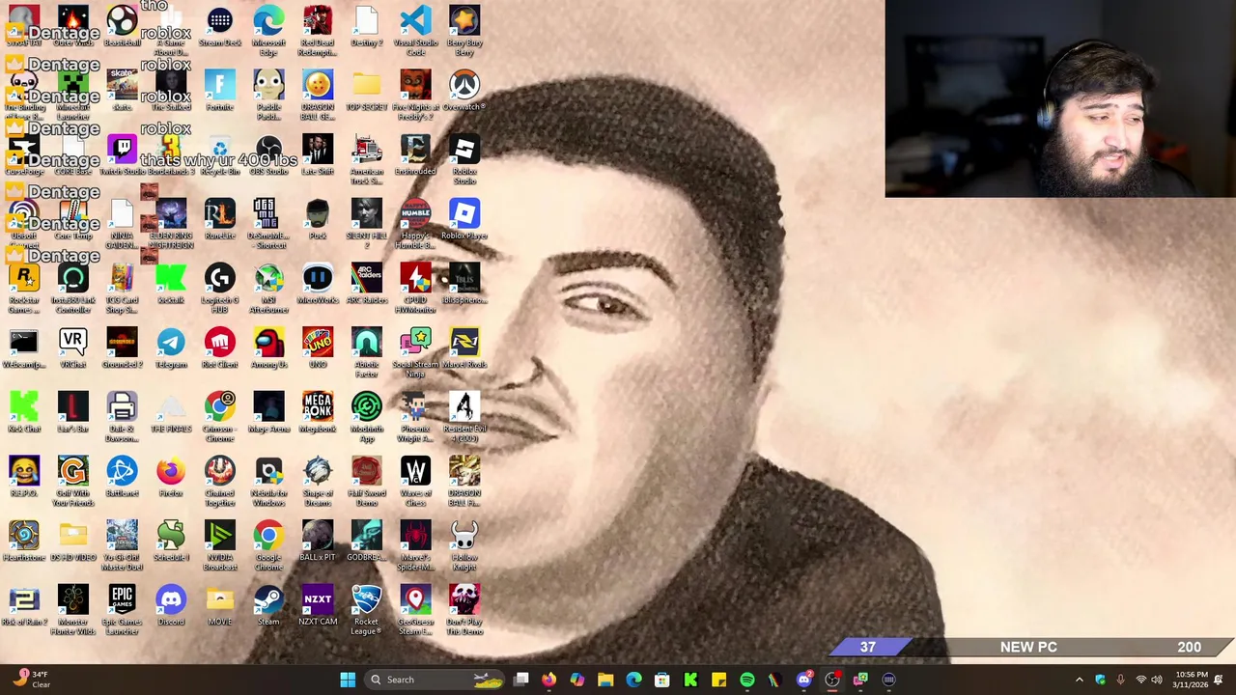Image resolution: width=1236 pixels, height=695 pixels.
Task: Switch to OBS Studio on the taskbar
Action: coord(832,680)
